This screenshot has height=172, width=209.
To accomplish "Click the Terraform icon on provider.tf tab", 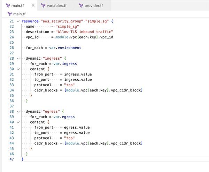I will pyautogui.click(x=81, y=6).
